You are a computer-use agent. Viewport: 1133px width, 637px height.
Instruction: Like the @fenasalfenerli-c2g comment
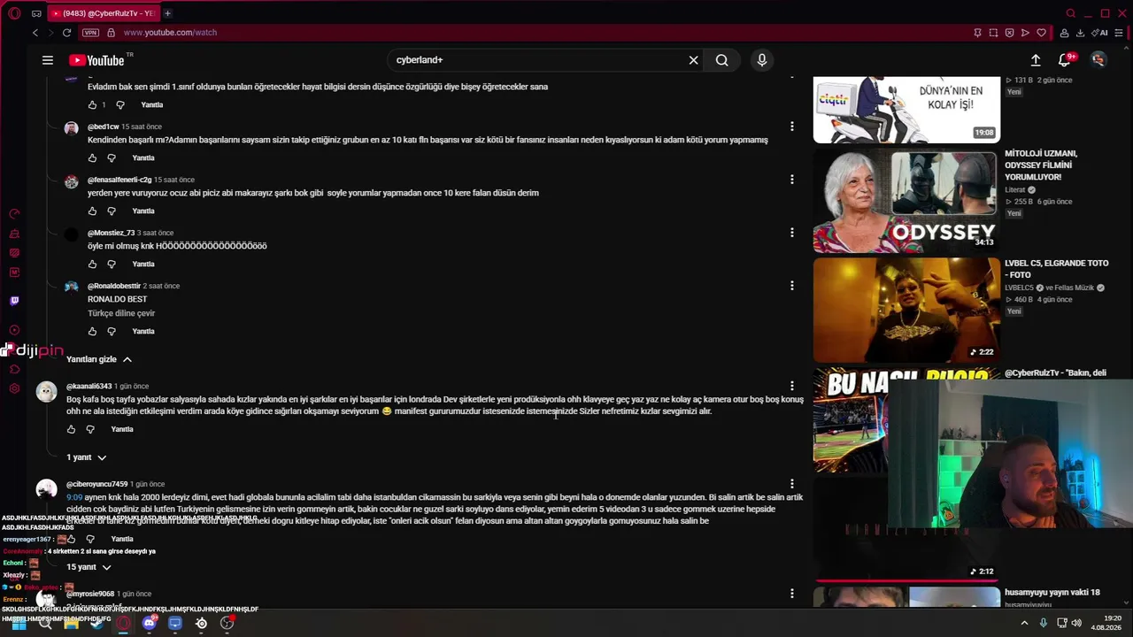[x=92, y=211]
